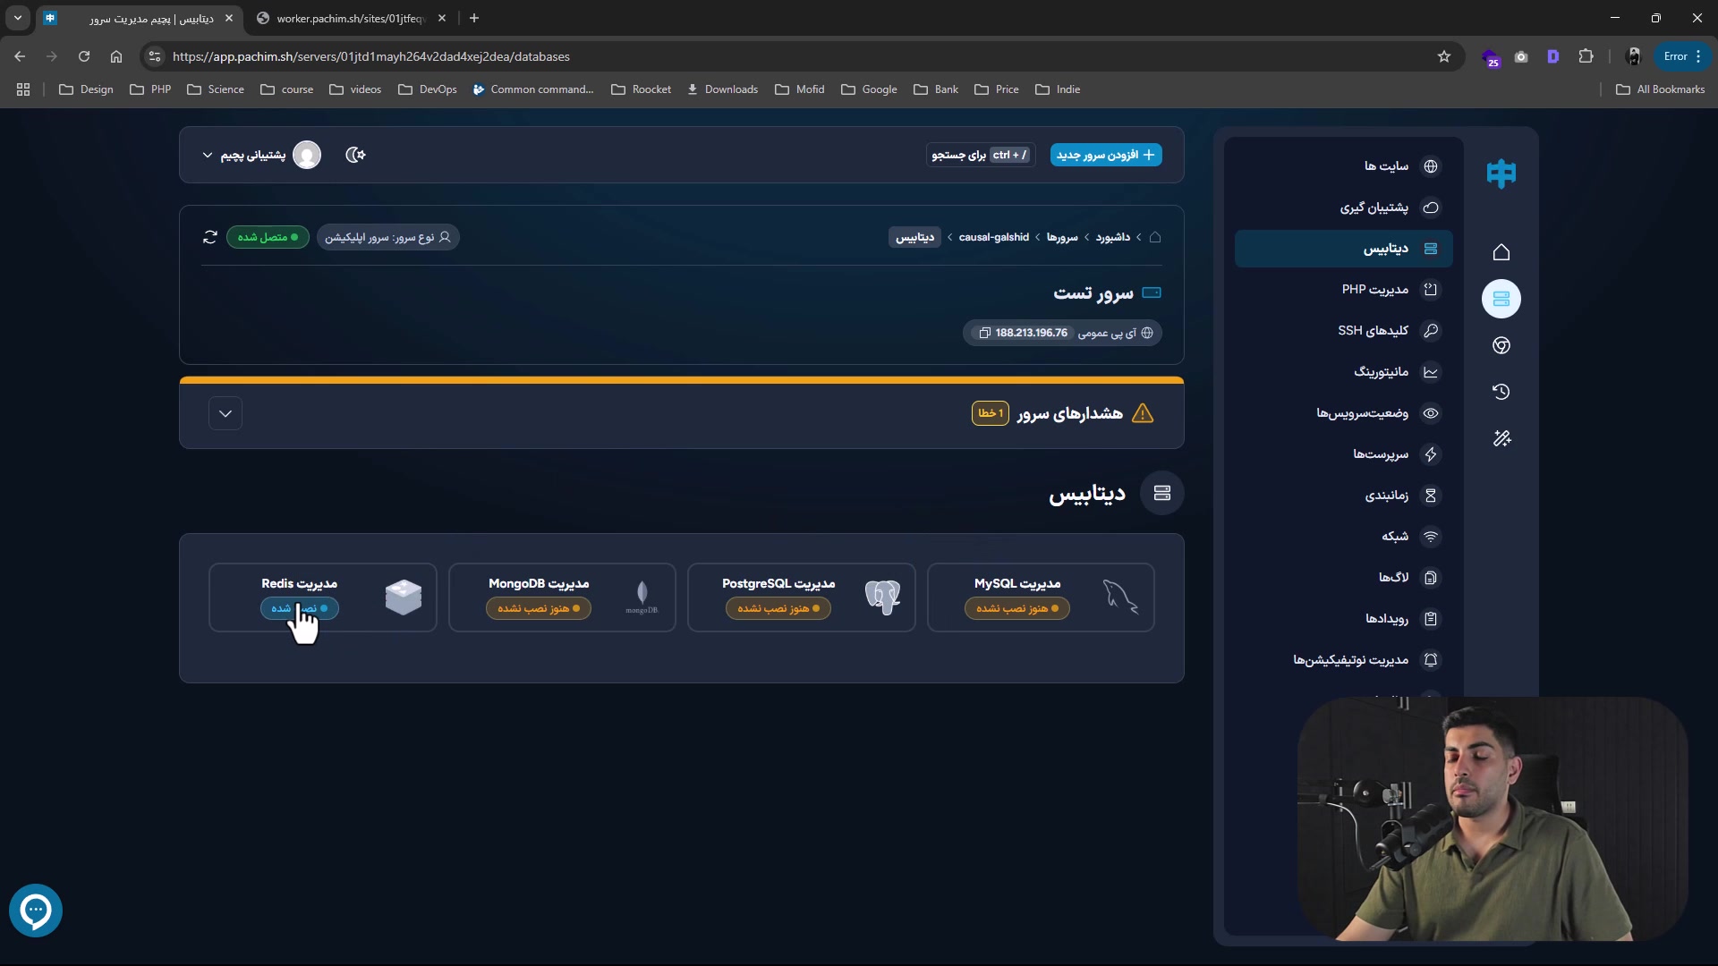Open مدیریت نوتیفیکیشن‌ها in the sidebar

[1343, 660]
